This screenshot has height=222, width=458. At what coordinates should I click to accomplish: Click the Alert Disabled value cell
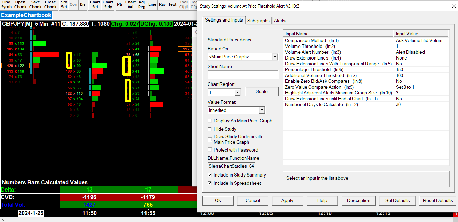(x=421, y=52)
